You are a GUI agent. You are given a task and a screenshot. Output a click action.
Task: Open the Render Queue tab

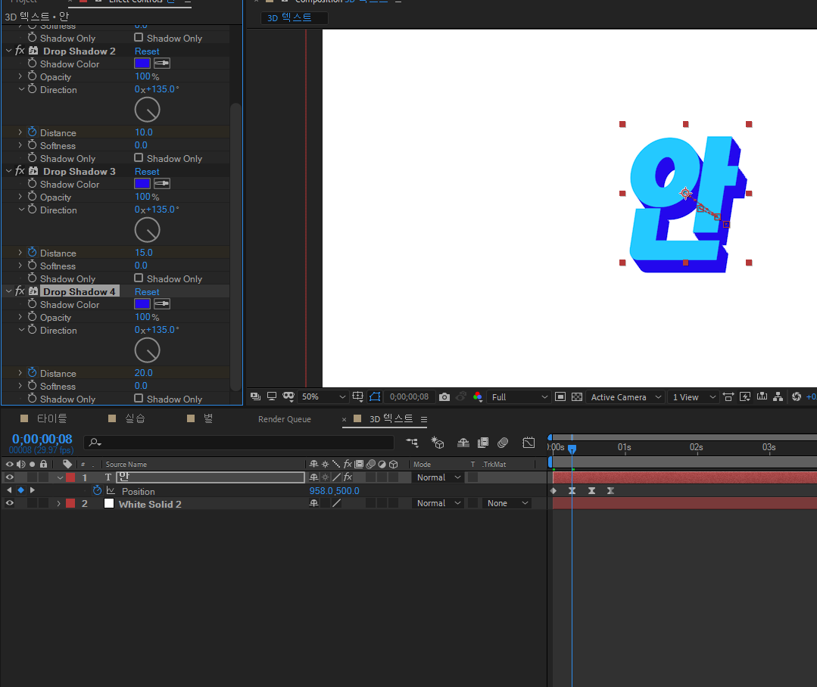click(x=285, y=419)
